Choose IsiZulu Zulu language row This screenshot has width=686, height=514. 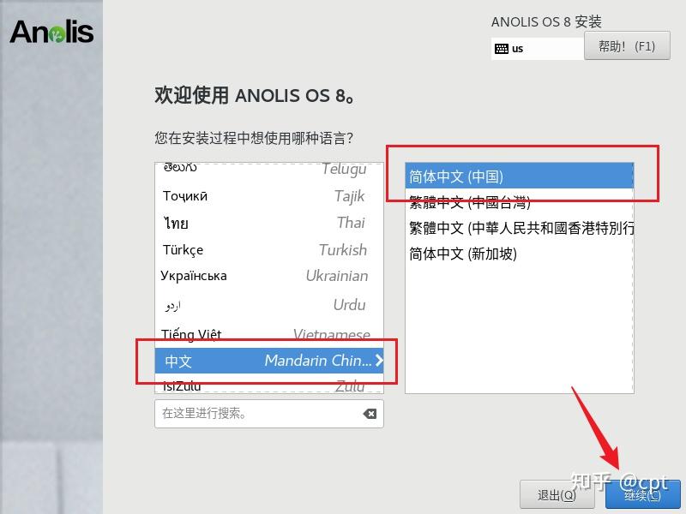click(x=269, y=385)
